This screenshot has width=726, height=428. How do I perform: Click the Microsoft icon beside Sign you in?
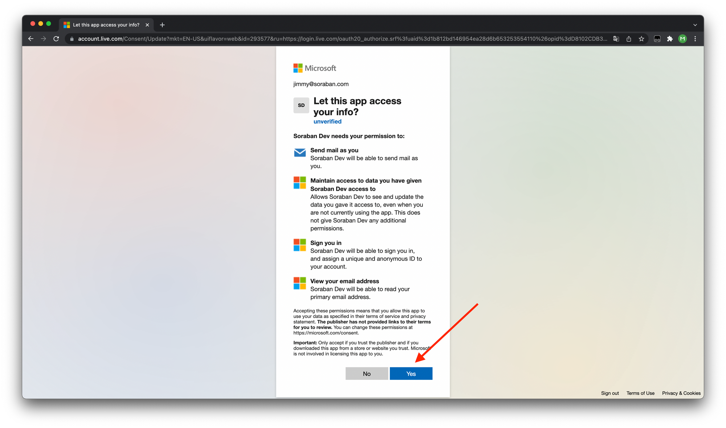click(299, 245)
